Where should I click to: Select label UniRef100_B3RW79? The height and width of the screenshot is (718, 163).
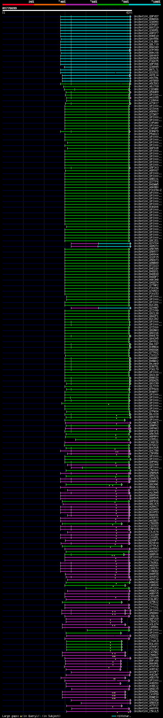(x=146, y=131)
